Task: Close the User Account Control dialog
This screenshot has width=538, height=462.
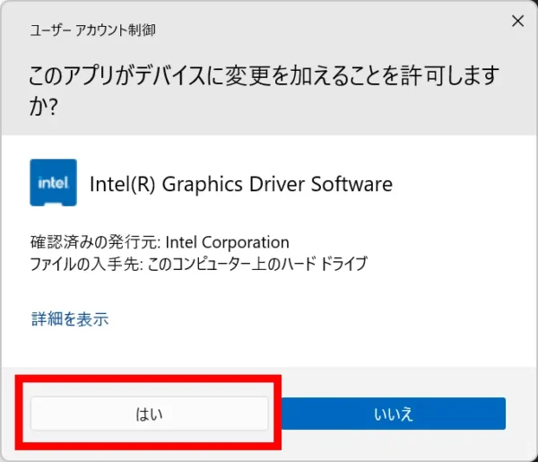Action: click(x=517, y=21)
